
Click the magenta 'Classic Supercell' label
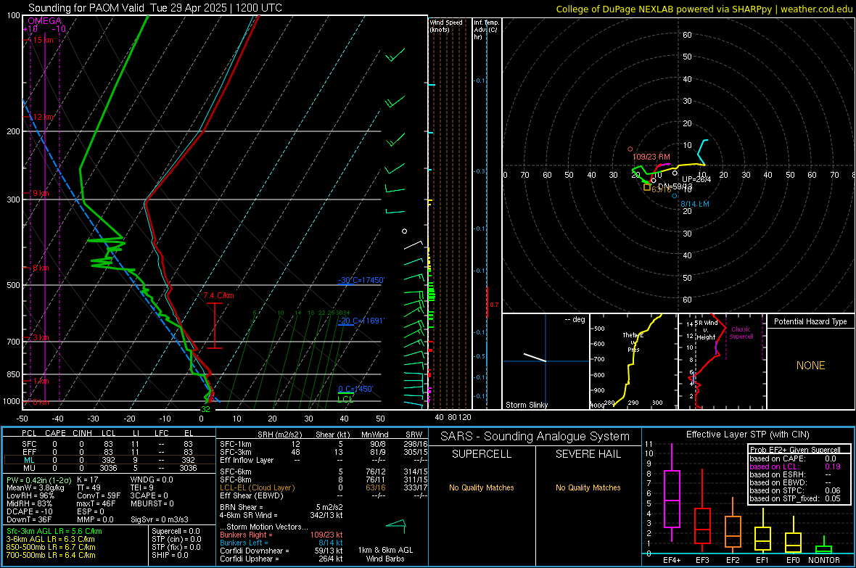point(741,333)
